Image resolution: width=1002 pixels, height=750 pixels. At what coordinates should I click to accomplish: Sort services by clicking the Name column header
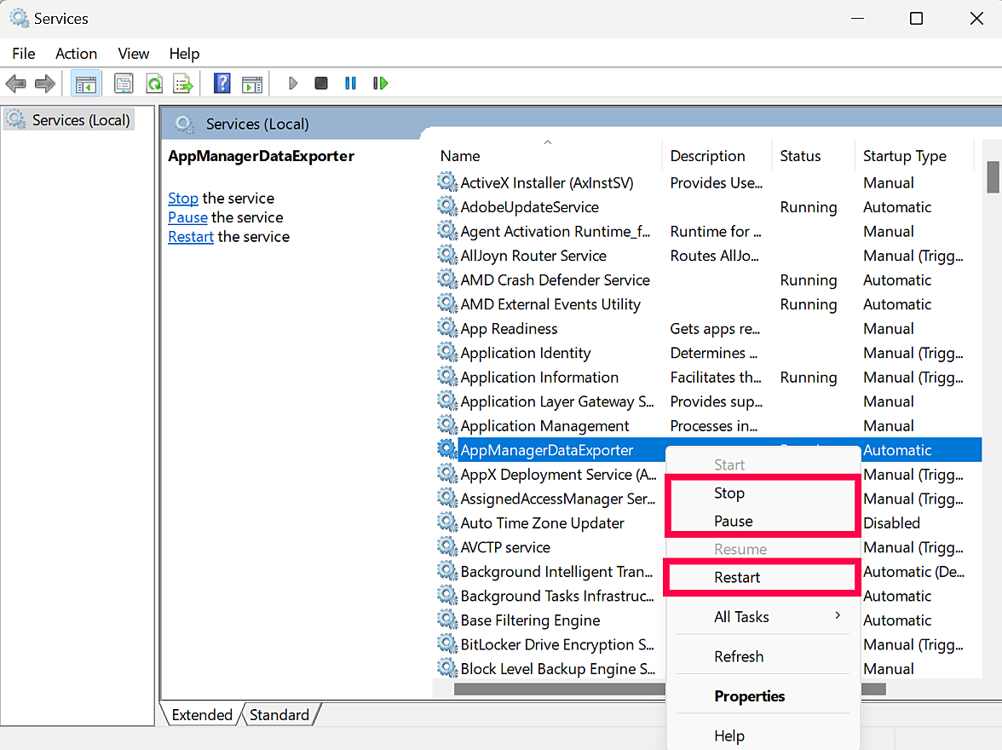[x=460, y=156]
